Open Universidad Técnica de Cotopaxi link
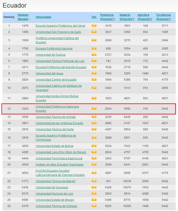This screenshot has height=211, width=178. tap(56, 206)
